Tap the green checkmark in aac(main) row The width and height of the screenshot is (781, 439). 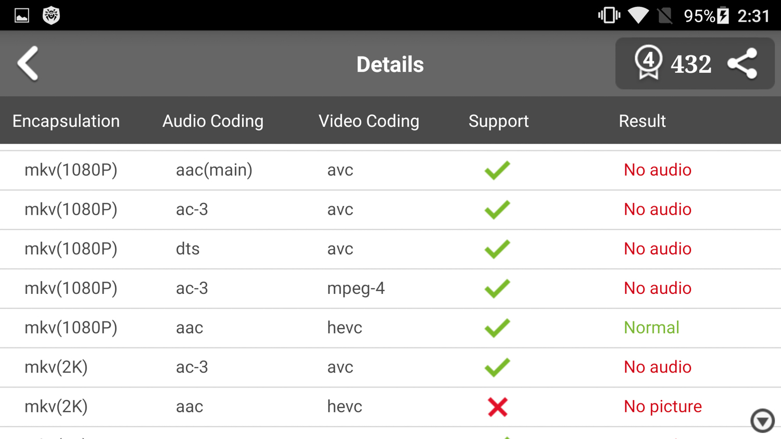pos(497,170)
